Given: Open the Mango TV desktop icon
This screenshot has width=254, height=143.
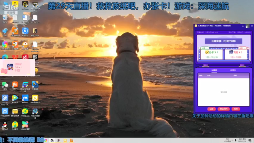Looking at the screenshot, I should 15,85.
